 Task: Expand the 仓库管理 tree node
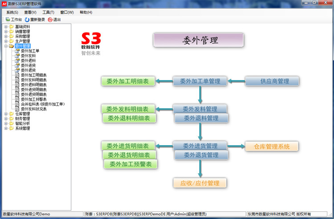pos(6,114)
